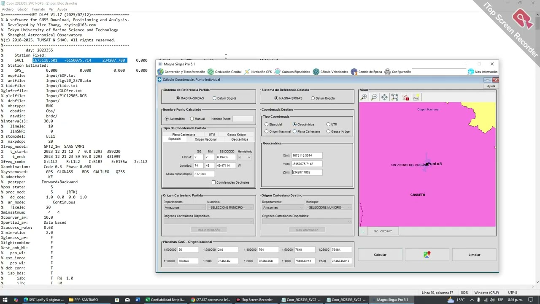This screenshot has height=304, width=540.
Task: Select MAGNA-SIRGAS for Referencia Destino
Action: 288,98
